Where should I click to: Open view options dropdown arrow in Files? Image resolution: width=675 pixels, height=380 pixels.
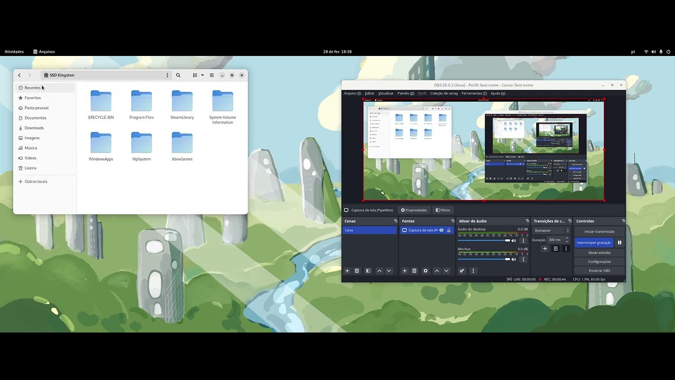tap(202, 75)
